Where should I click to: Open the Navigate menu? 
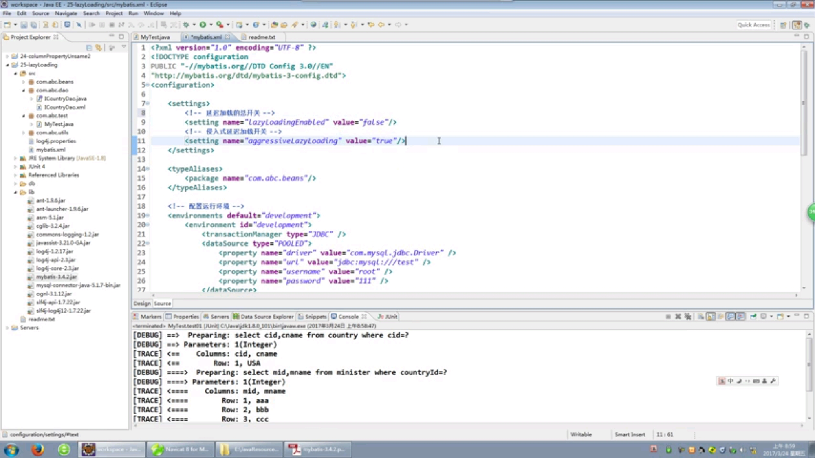pos(66,13)
